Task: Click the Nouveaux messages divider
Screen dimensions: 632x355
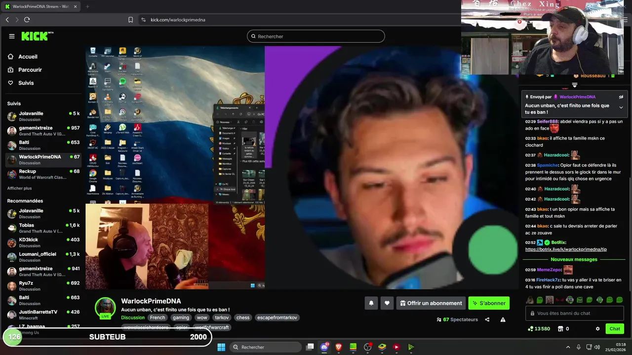Action: pos(574,259)
